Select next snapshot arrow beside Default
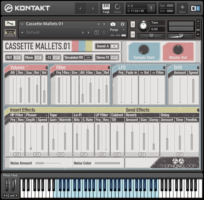204x200 pixels. (88, 33)
